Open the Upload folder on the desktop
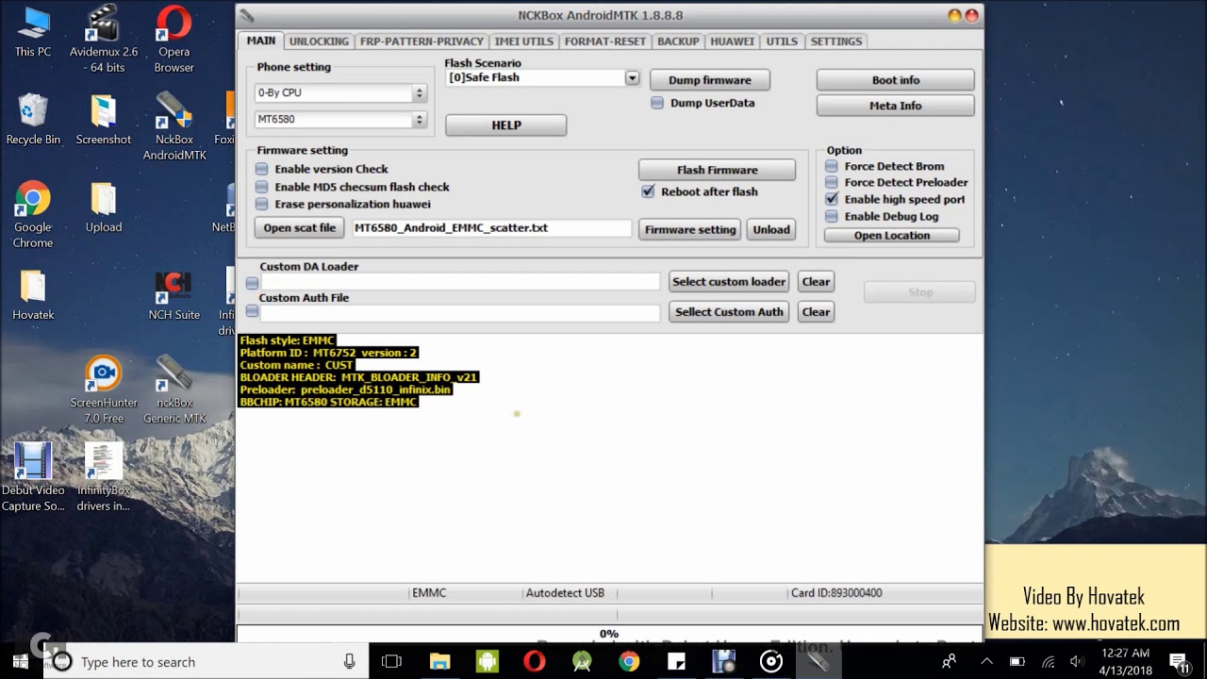The image size is (1207, 679). coord(104,207)
